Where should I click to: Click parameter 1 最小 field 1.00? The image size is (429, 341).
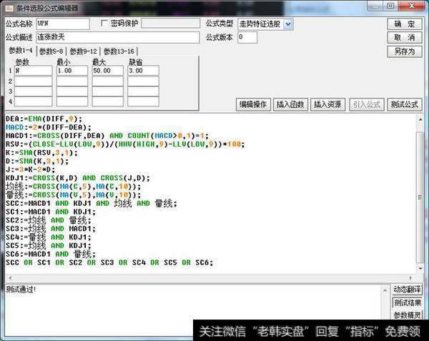(x=72, y=71)
